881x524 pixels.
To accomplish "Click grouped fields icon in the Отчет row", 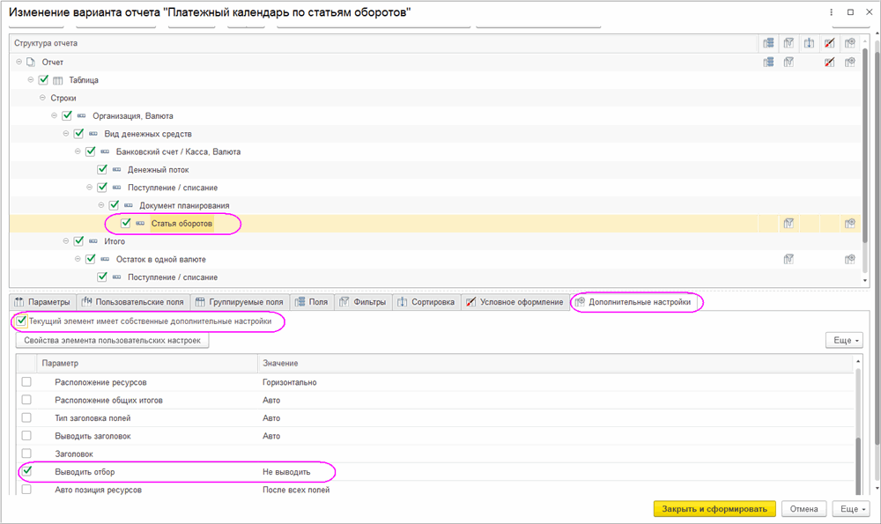I will pyautogui.click(x=768, y=63).
